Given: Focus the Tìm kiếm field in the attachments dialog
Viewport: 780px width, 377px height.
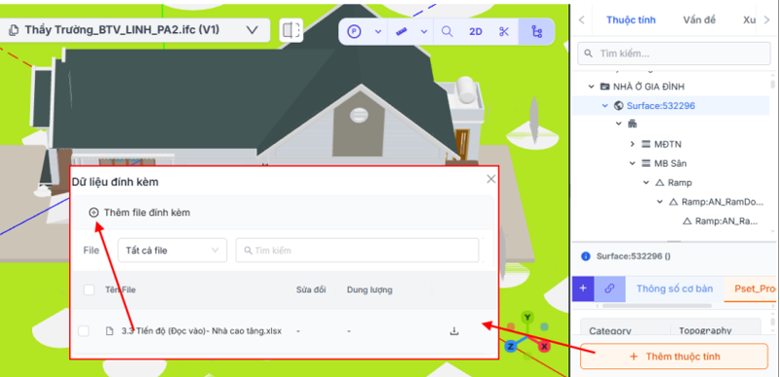Looking at the screenshot, I should click(x=357, y=250).
